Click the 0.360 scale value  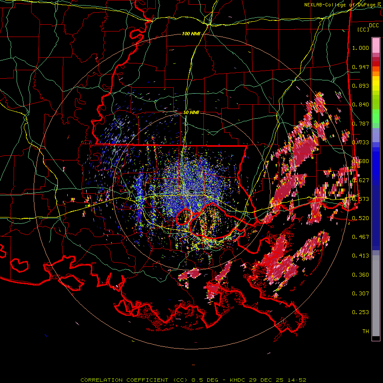(360, 275)
